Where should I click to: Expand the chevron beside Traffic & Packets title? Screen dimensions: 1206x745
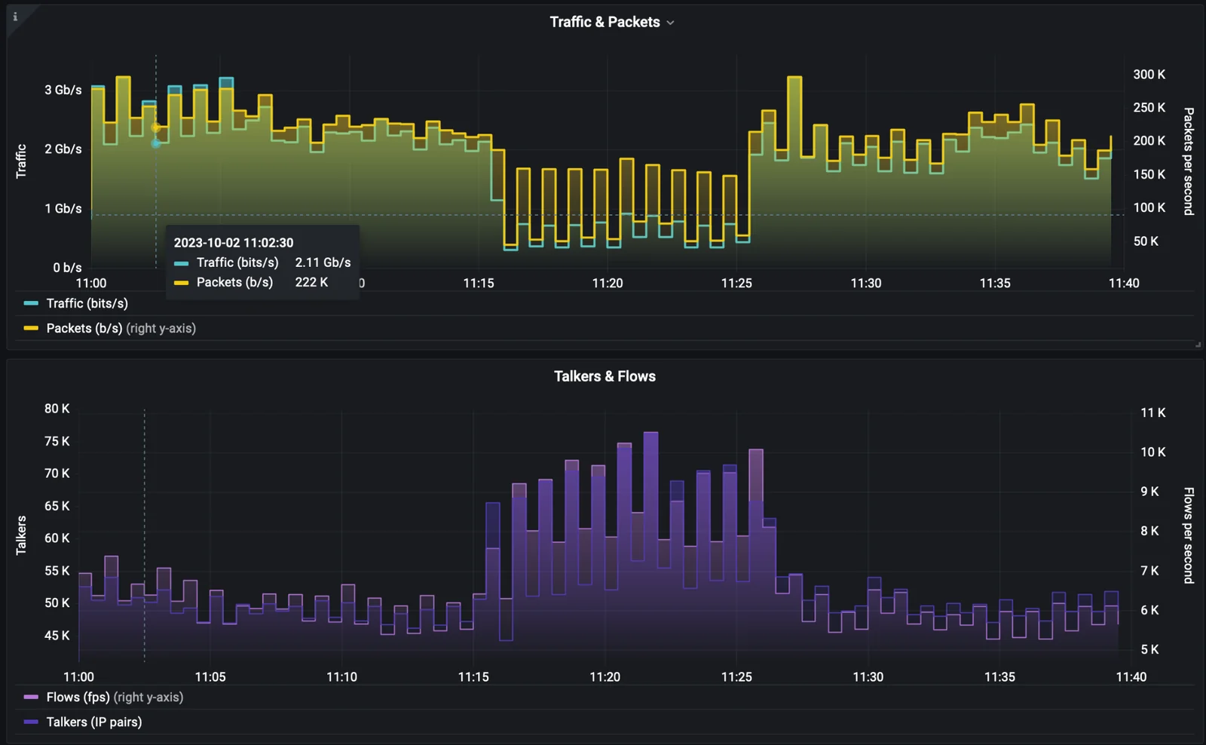point(670,23)
